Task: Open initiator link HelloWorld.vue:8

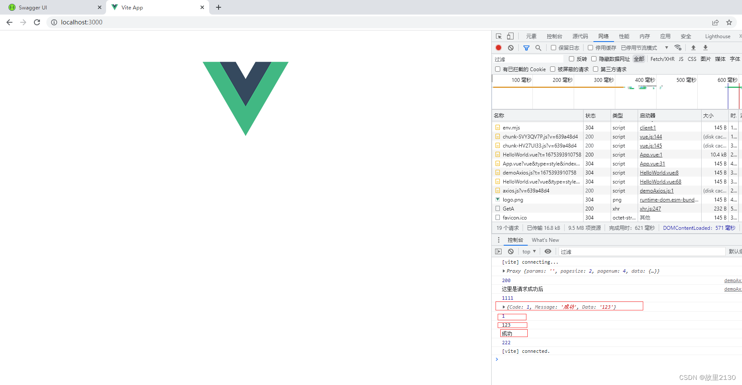Action: click(x=659, y=173)
